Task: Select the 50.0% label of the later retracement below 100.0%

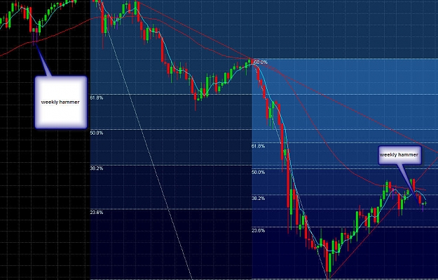Action: 258,173
